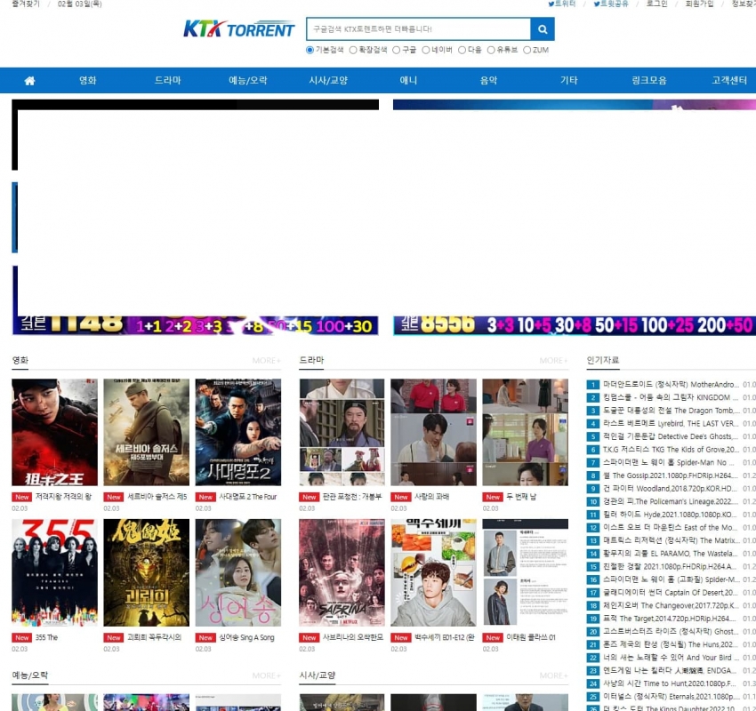Viewport: 756px width, 711px height.
Task: Open the 시사/교양 menu
Action: (328, 81)
